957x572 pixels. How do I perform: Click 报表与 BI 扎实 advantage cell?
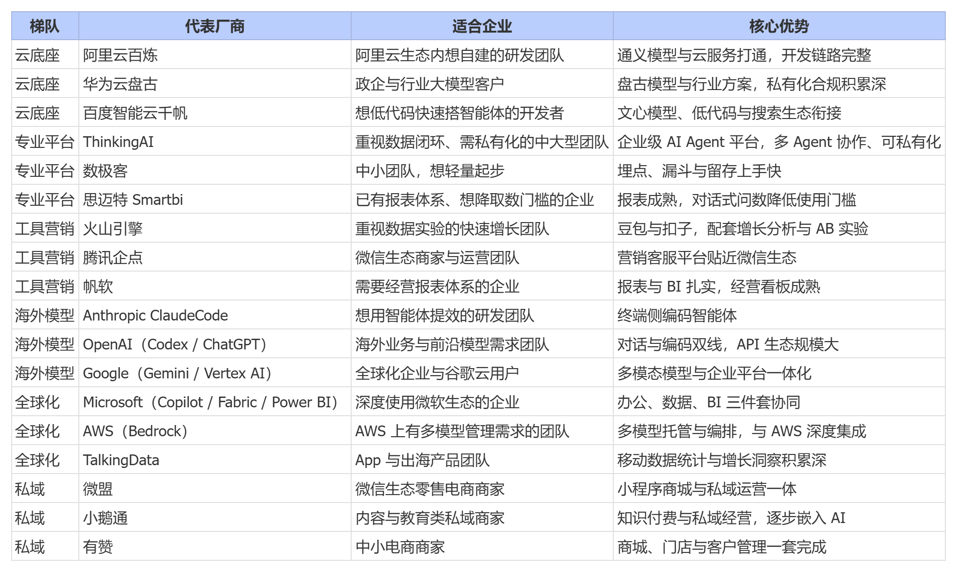(x=779, y=286)
